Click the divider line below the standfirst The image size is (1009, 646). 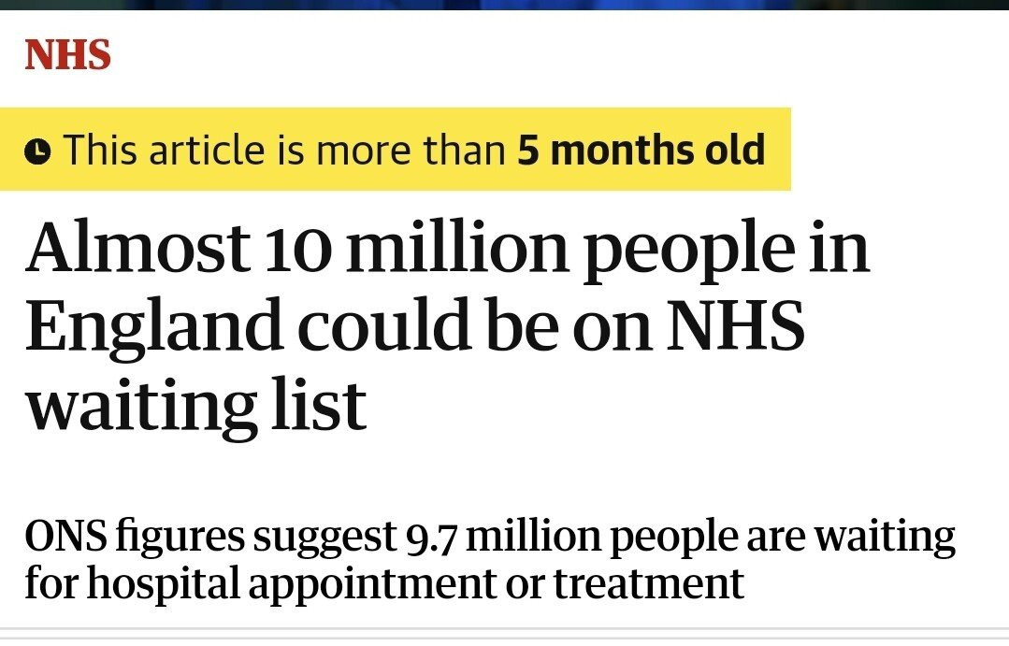pyautogui.click(x=504, y=628)
